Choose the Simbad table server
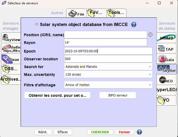This screenshot has width=178, height=137. point(166,38)
